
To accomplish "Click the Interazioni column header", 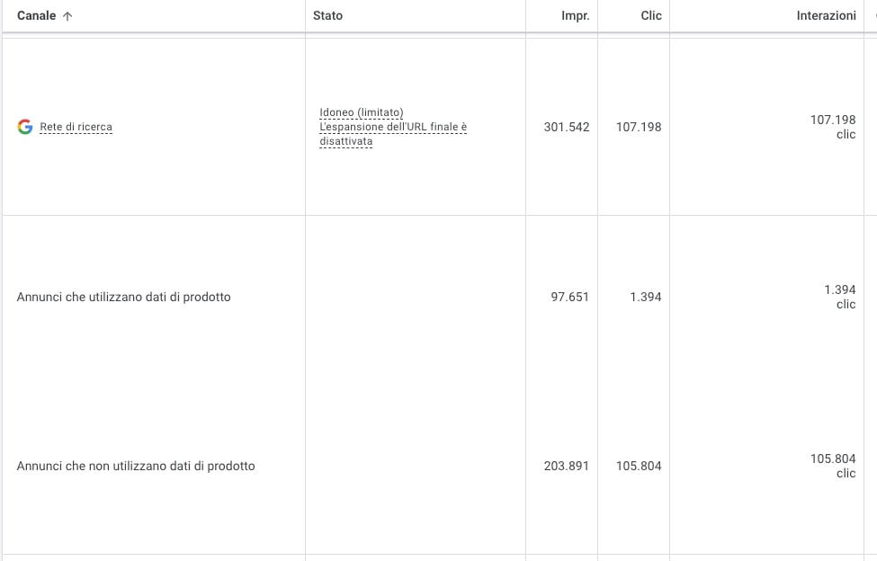I will pyautogui.click(x=826, y=16).
